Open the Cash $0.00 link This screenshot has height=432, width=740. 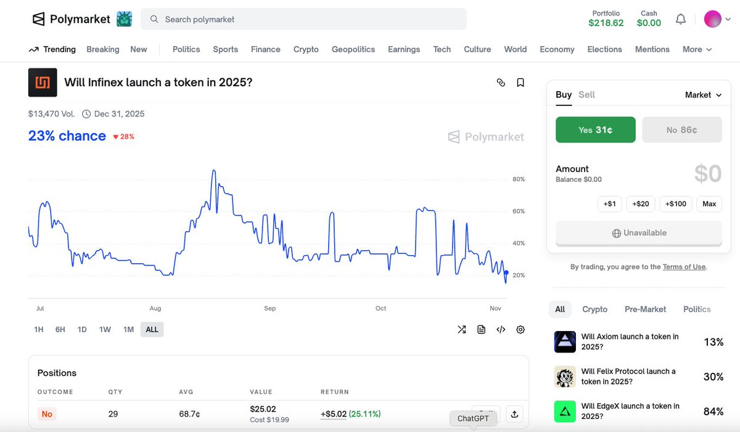click(x=649, y=18)
